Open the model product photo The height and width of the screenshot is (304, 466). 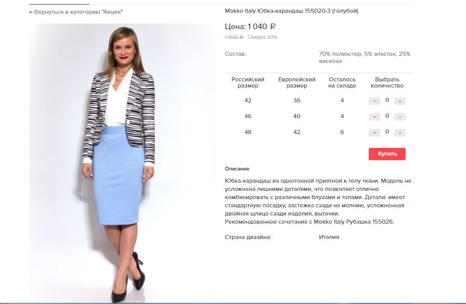(123, 163)
